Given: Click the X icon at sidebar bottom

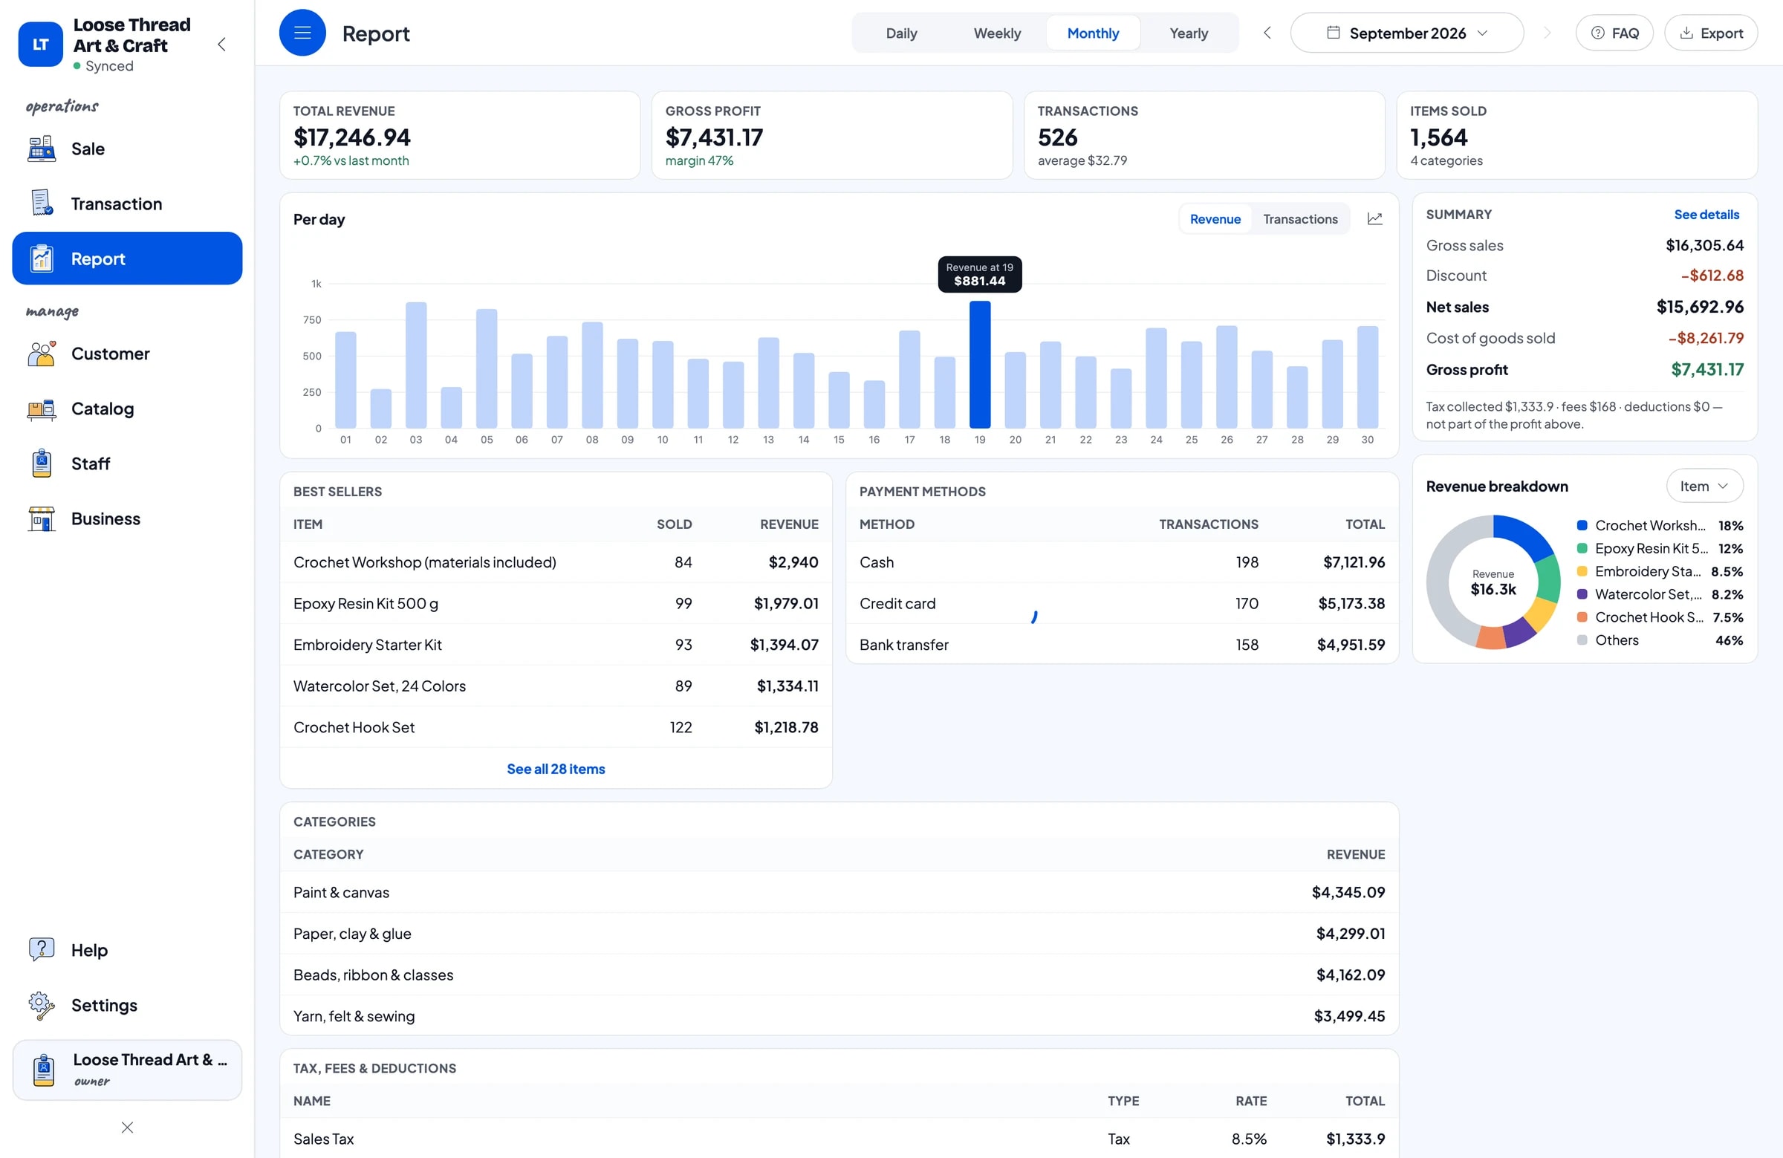Looking at the screenshot, I should [x=127, y=1128].
